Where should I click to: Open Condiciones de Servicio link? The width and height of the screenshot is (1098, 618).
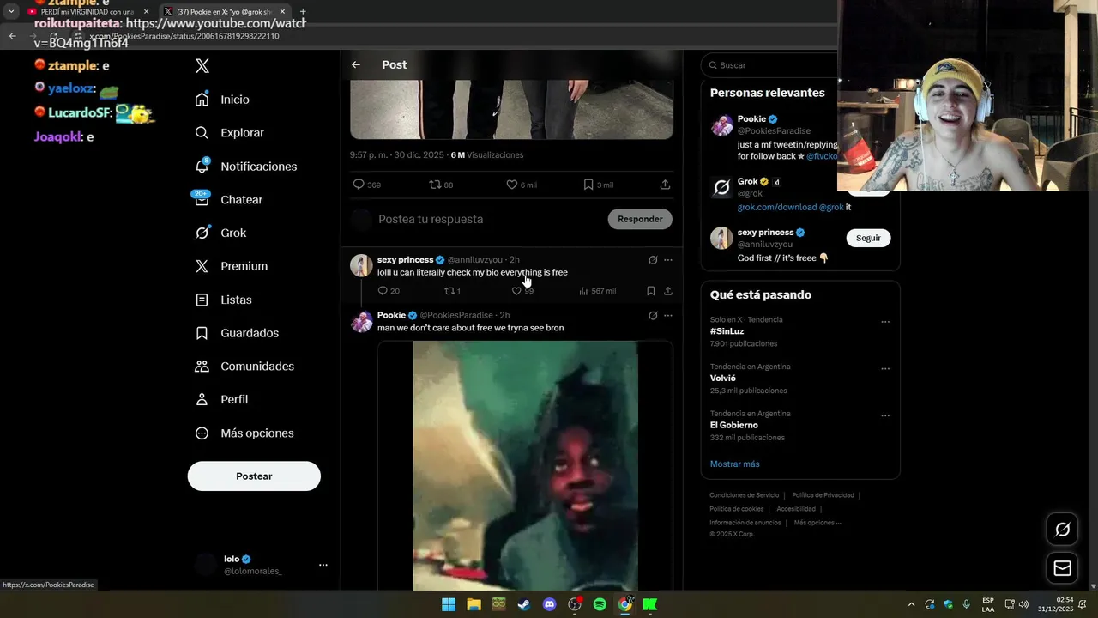pyautogui.click(x=745, y=495)
